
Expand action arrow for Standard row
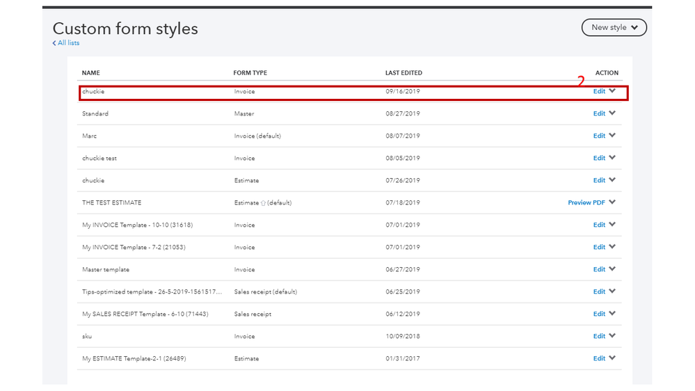coord(612,113)
